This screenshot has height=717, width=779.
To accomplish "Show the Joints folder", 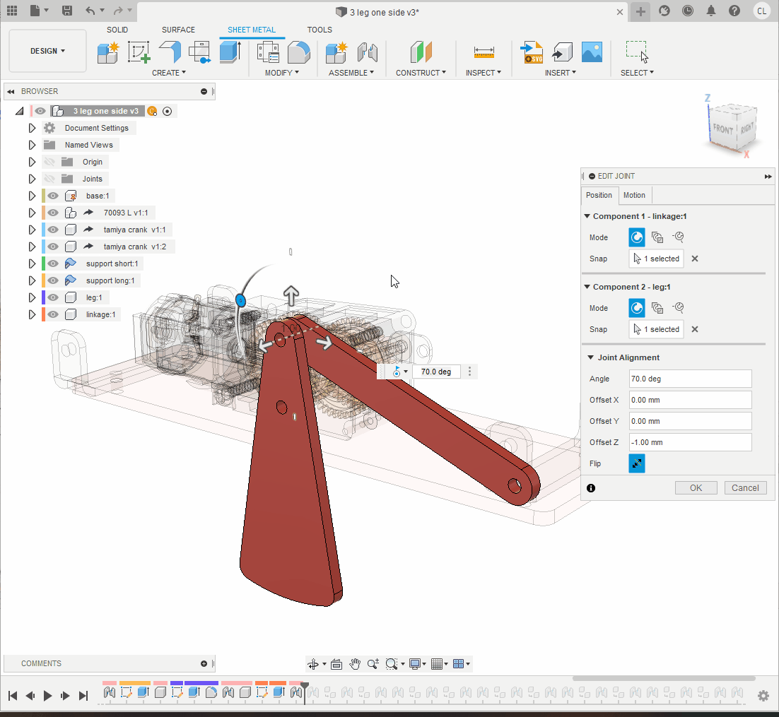I will [x=49, y=179].
